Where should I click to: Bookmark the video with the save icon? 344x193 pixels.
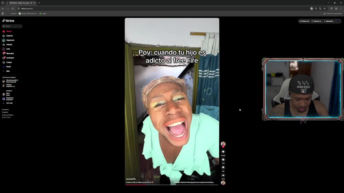tap(223, 167)
